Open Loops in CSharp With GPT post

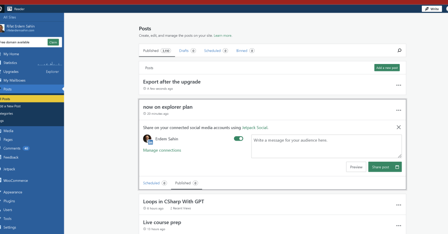pyautogui.click(x=173, y=202)
